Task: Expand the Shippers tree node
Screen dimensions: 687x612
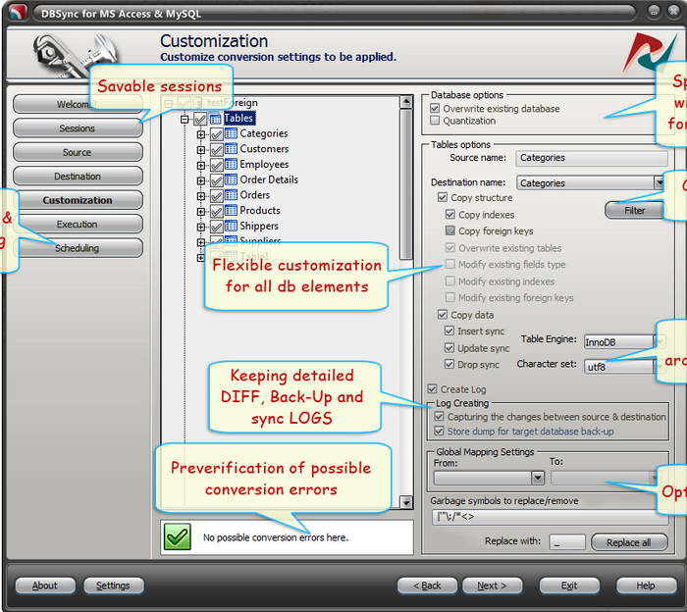Action: [x=200, y=227]
